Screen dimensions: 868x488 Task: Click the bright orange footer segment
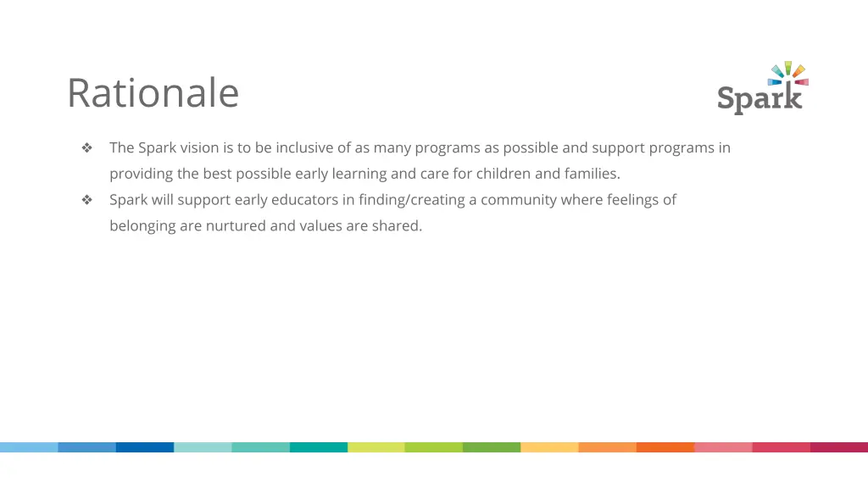pyautogui.click(x=665, y=447)
